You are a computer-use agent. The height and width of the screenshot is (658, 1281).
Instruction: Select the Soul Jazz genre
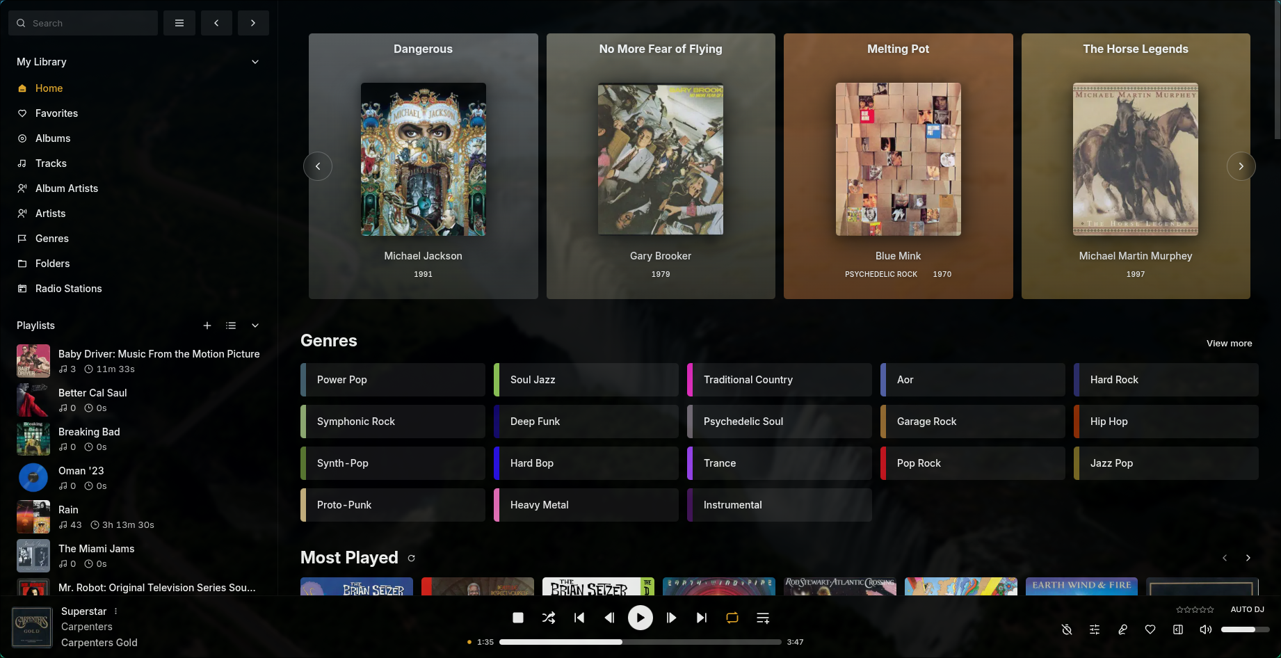point(586,380)
